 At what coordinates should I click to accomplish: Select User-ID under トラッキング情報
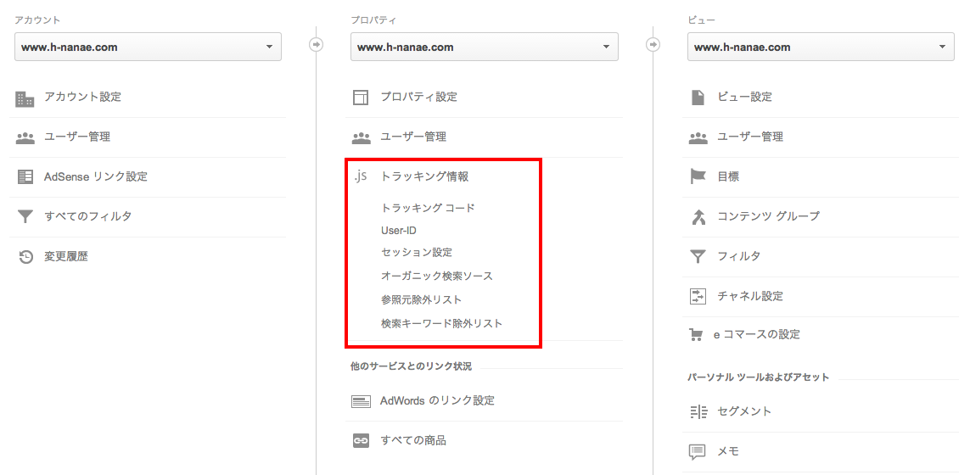[x=399, y=231]
